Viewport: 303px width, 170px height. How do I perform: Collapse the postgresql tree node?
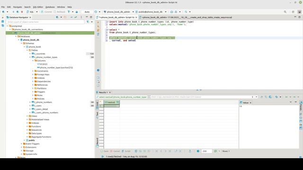8,26
